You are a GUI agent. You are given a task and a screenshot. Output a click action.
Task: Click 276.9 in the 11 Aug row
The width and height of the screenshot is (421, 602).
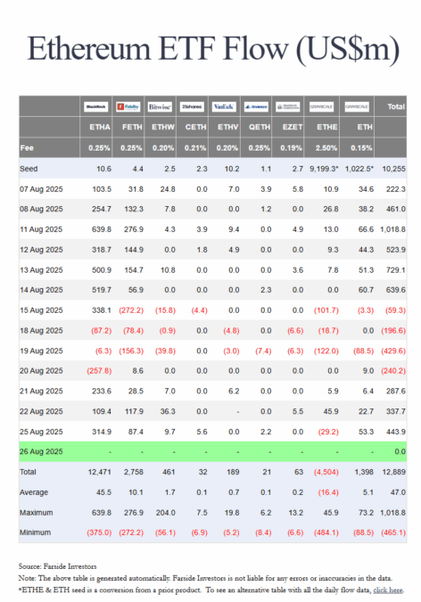[x=134, y=229]
